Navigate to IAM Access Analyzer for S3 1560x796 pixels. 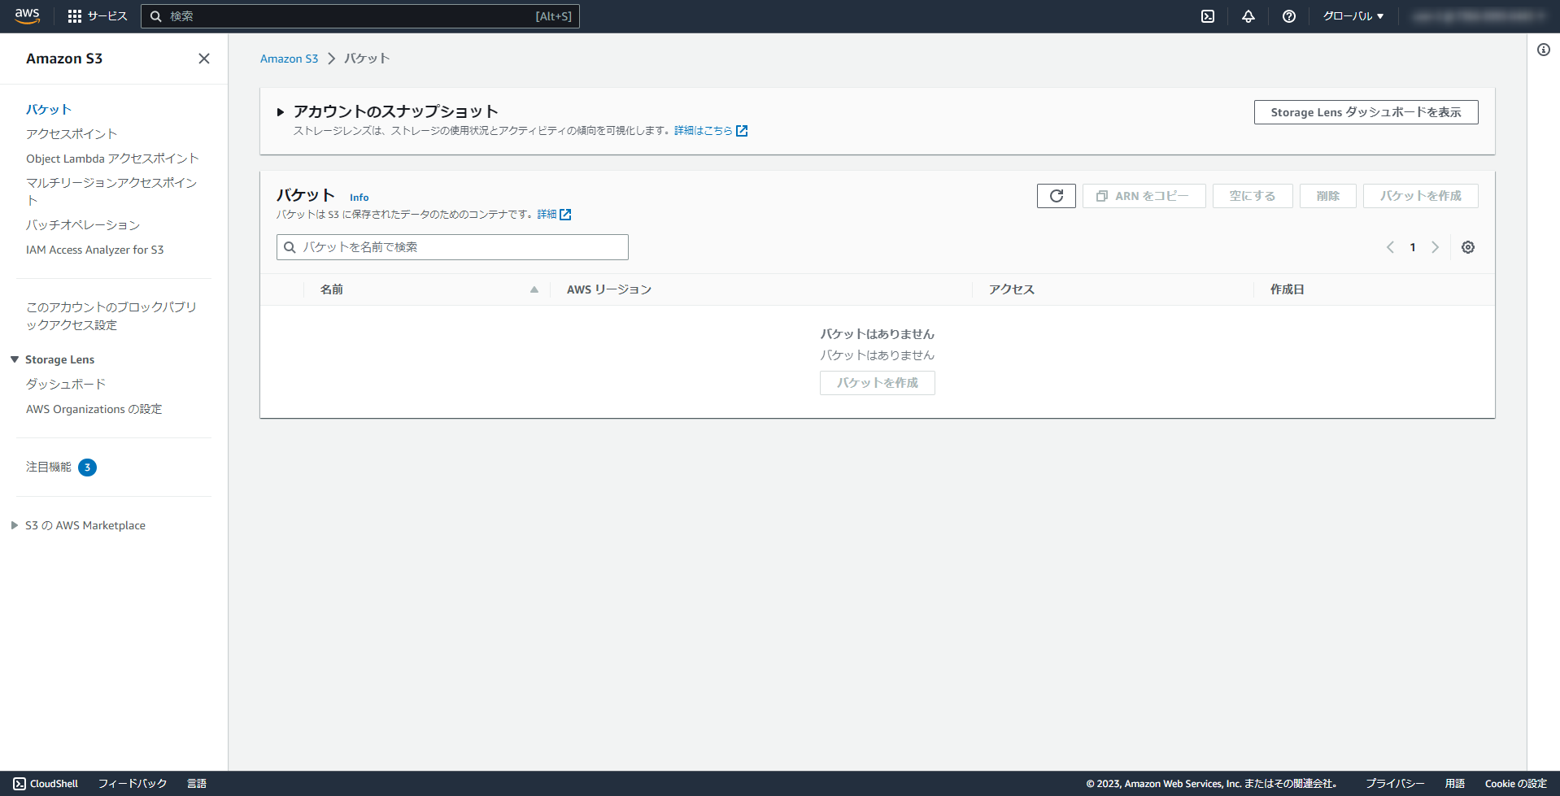95,250
